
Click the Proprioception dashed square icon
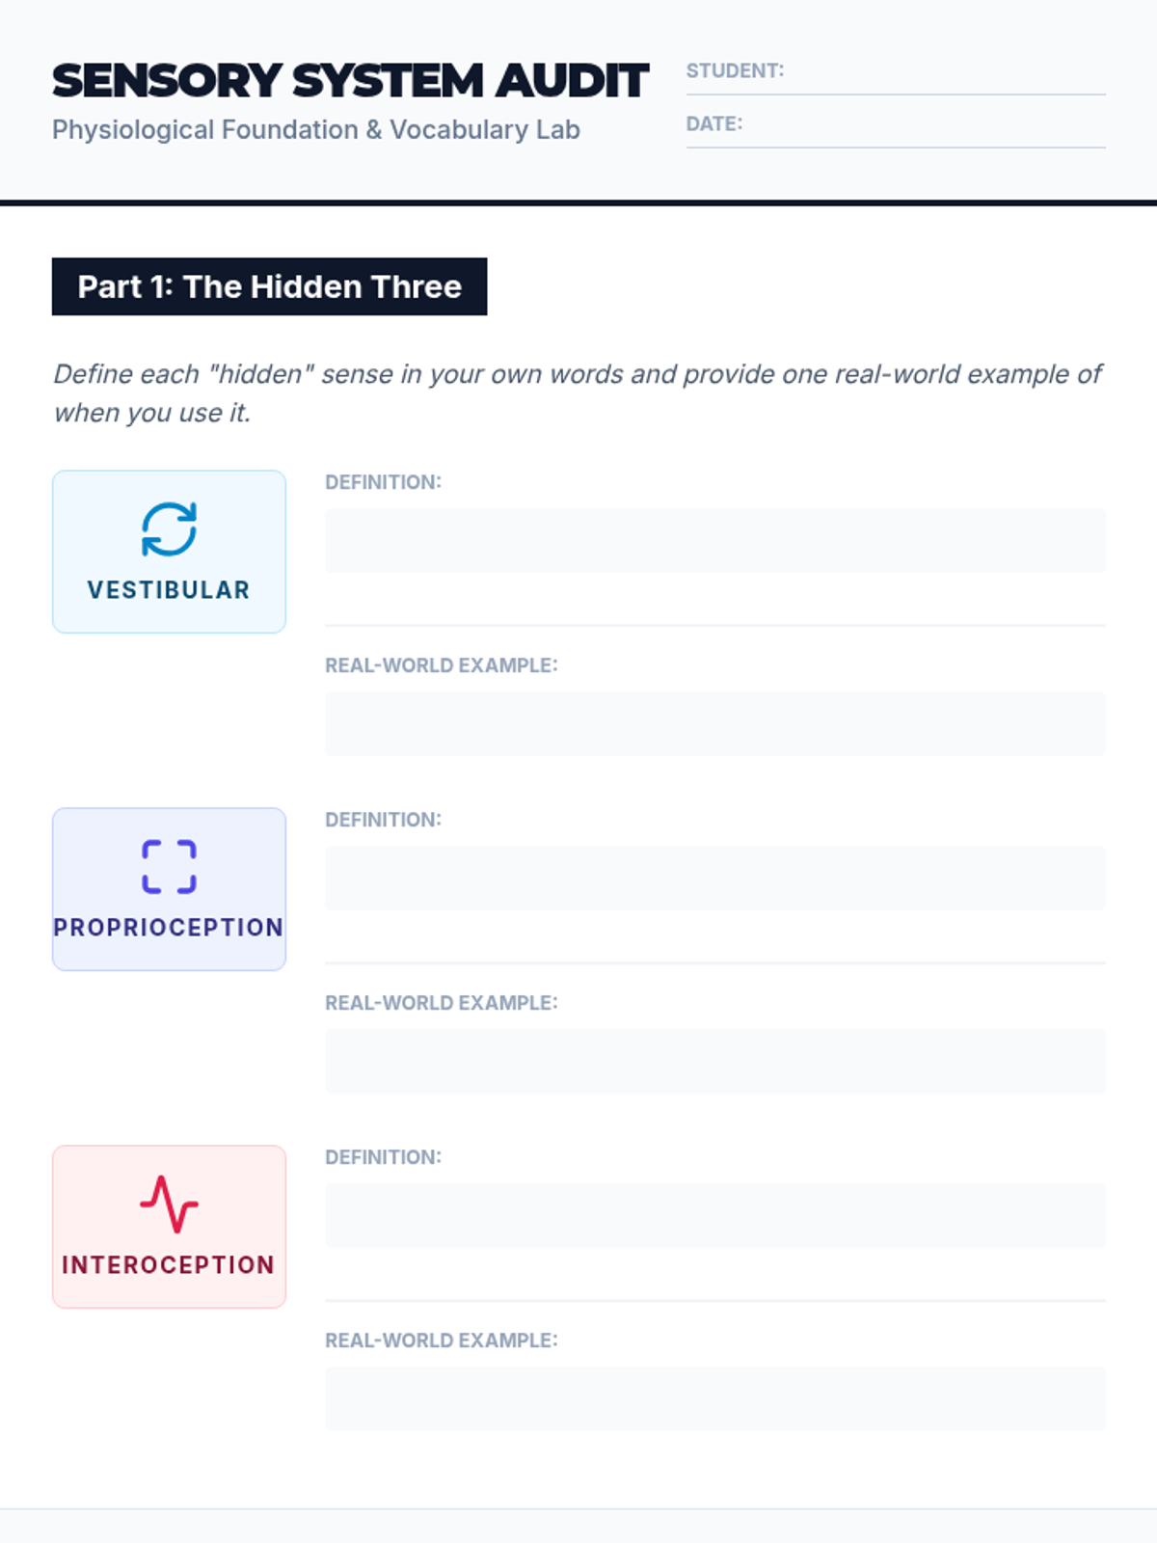coord(169,867)
